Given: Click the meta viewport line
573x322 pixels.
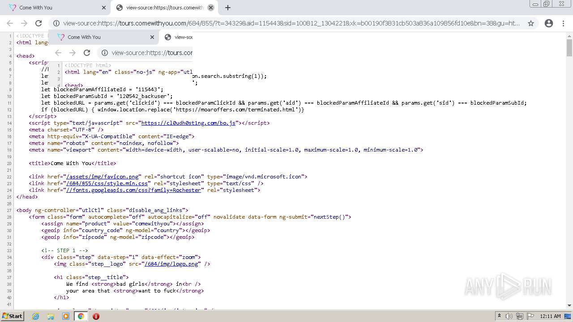Looking at the screenshot, I should (x=226, y=150).
